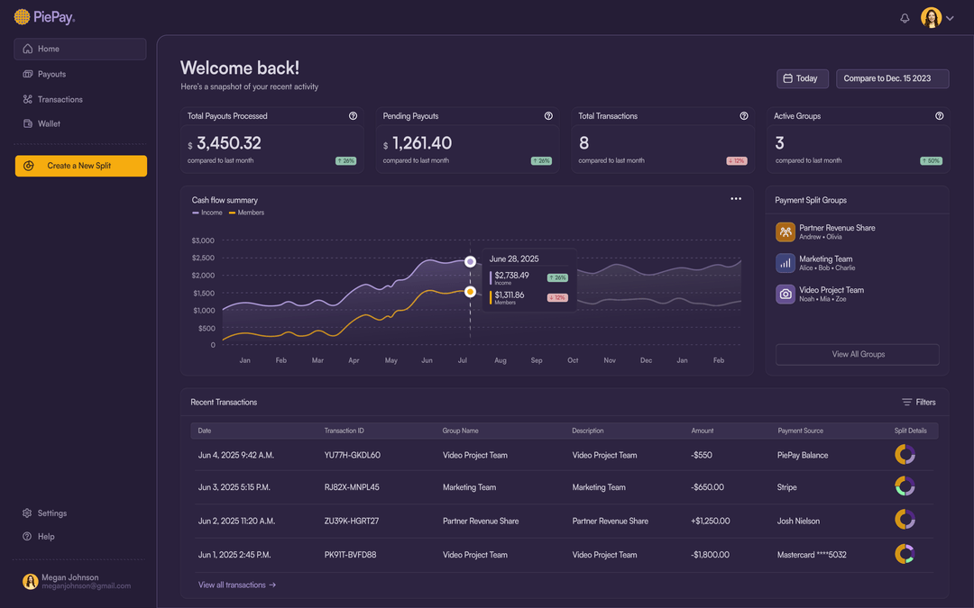Select the June 28 marker on the chart
The image size is (974, 608).
point(470,260)
